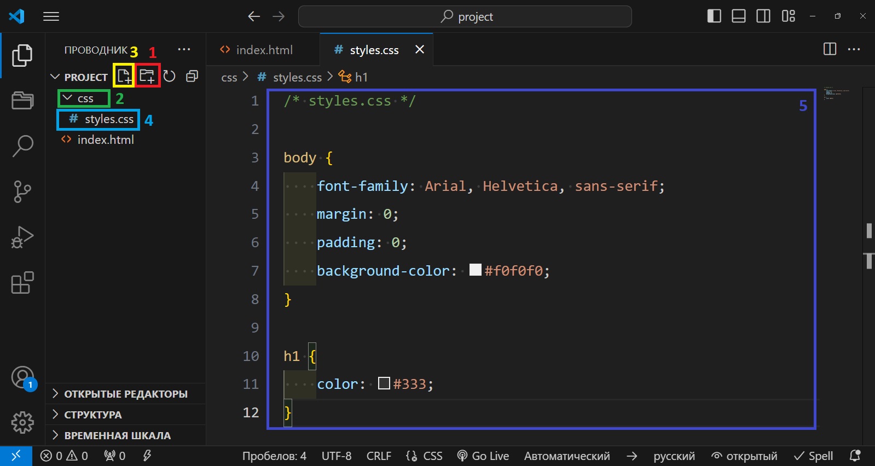The height and width of the screenshot is (466, 875).
Task: Place cursor on line 12 number
Action: pos(251,412)
